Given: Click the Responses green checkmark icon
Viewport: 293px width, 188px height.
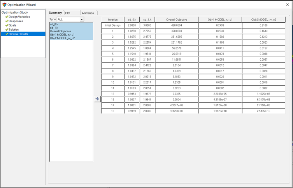Looking at the screenshot, I should [x=7, y=21].
